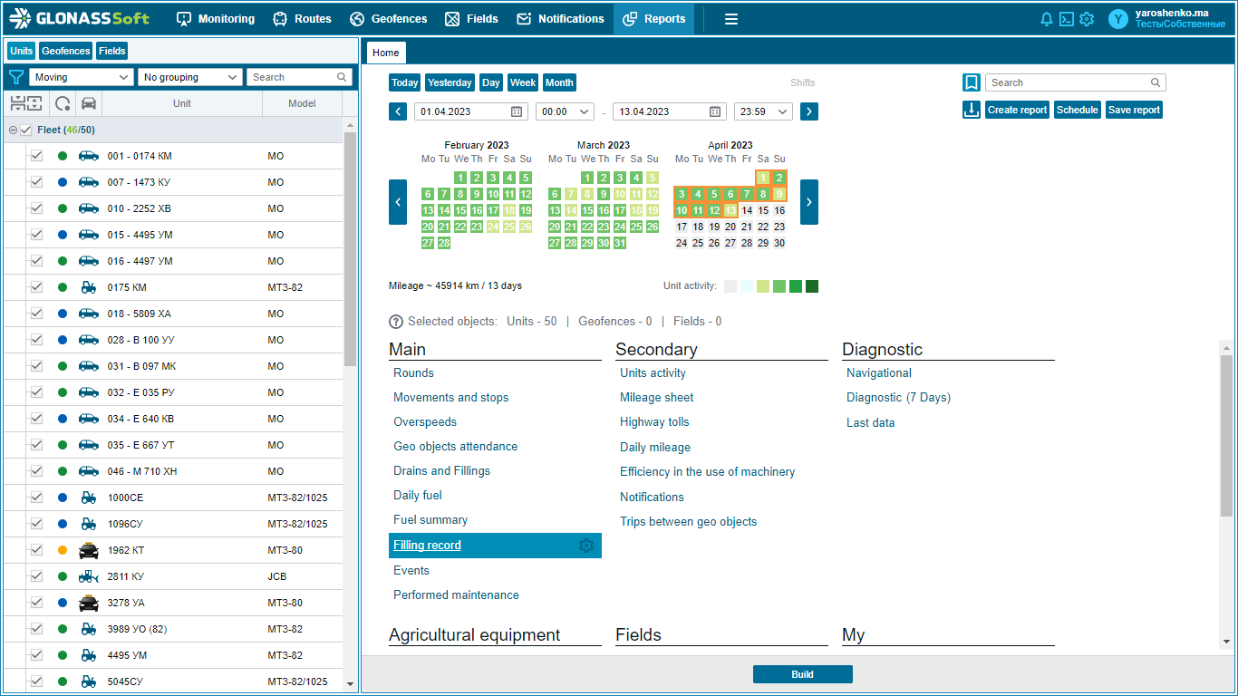Toggle the Fleet group checkbox
1238x696 pixels.
(x=25, y=130)
